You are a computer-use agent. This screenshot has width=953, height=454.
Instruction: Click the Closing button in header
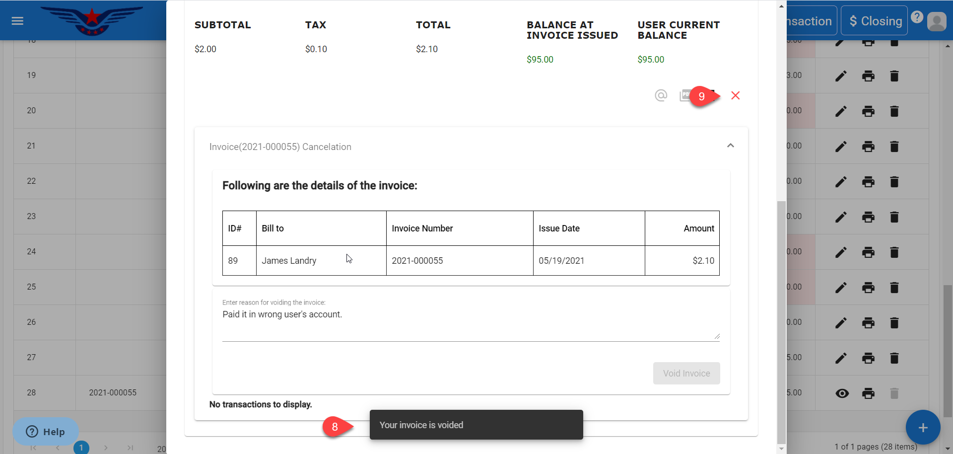pos(876,21)
